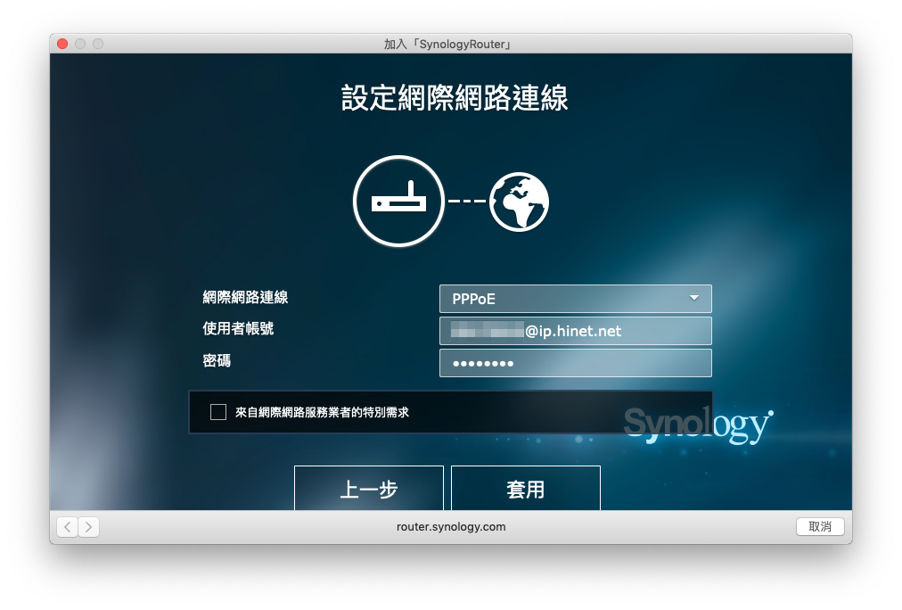Click the router icon in the circle
The height and width of the screenshot is (610, 902).
click(x=398, y=202)
